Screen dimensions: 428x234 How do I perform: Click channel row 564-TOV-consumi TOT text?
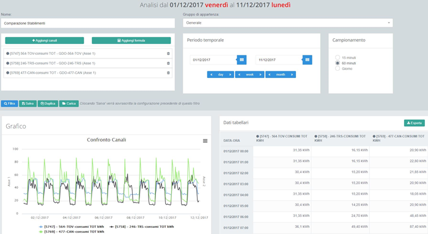coord(53,54)
